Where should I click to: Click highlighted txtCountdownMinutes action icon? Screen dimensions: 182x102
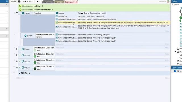point(57,23)
